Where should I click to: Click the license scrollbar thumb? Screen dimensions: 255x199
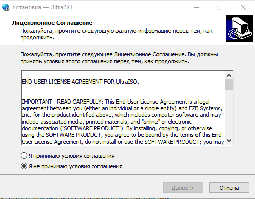pyautogui.click(x=229, y=85)
